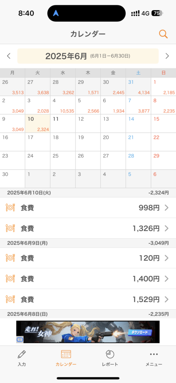Select June 11 on calendar
176x383 pixels.
(63, 123)
